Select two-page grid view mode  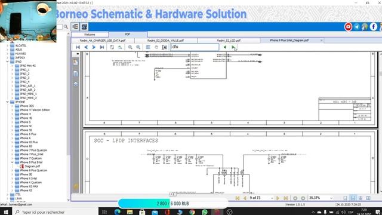pyautogui.click(x=361, y=198)
